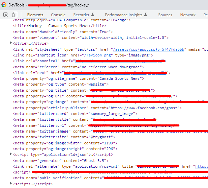Expand the last collapsed script node

click(x=11, y=183)
